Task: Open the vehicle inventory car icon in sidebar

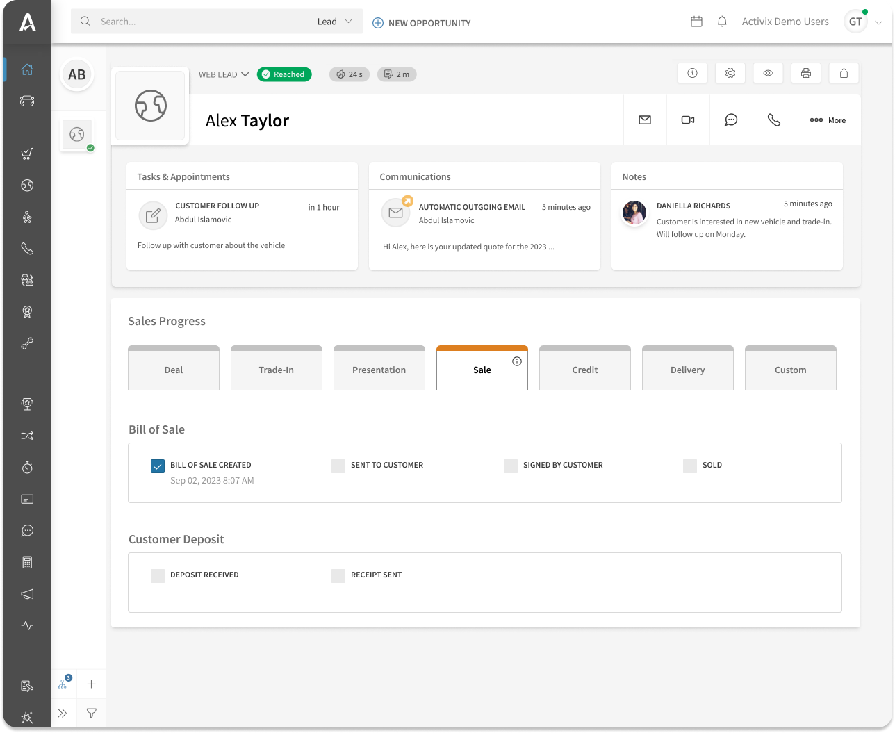Action: [27, 101]
